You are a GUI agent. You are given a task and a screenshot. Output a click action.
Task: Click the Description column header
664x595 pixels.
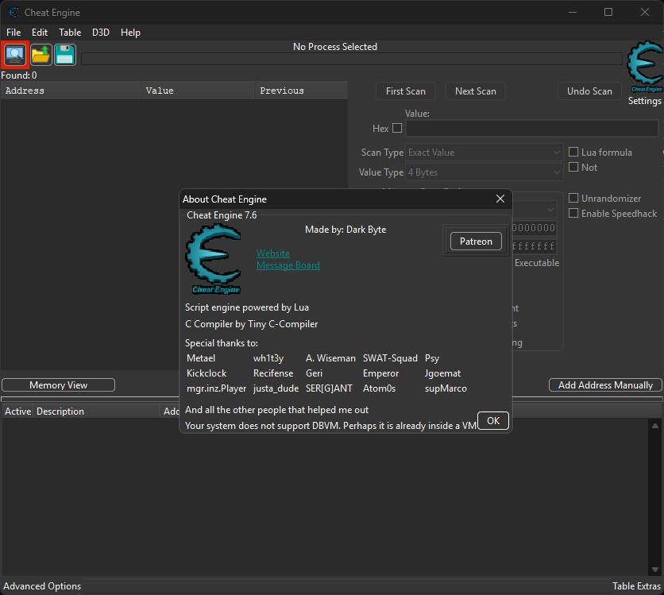(97, 411)
